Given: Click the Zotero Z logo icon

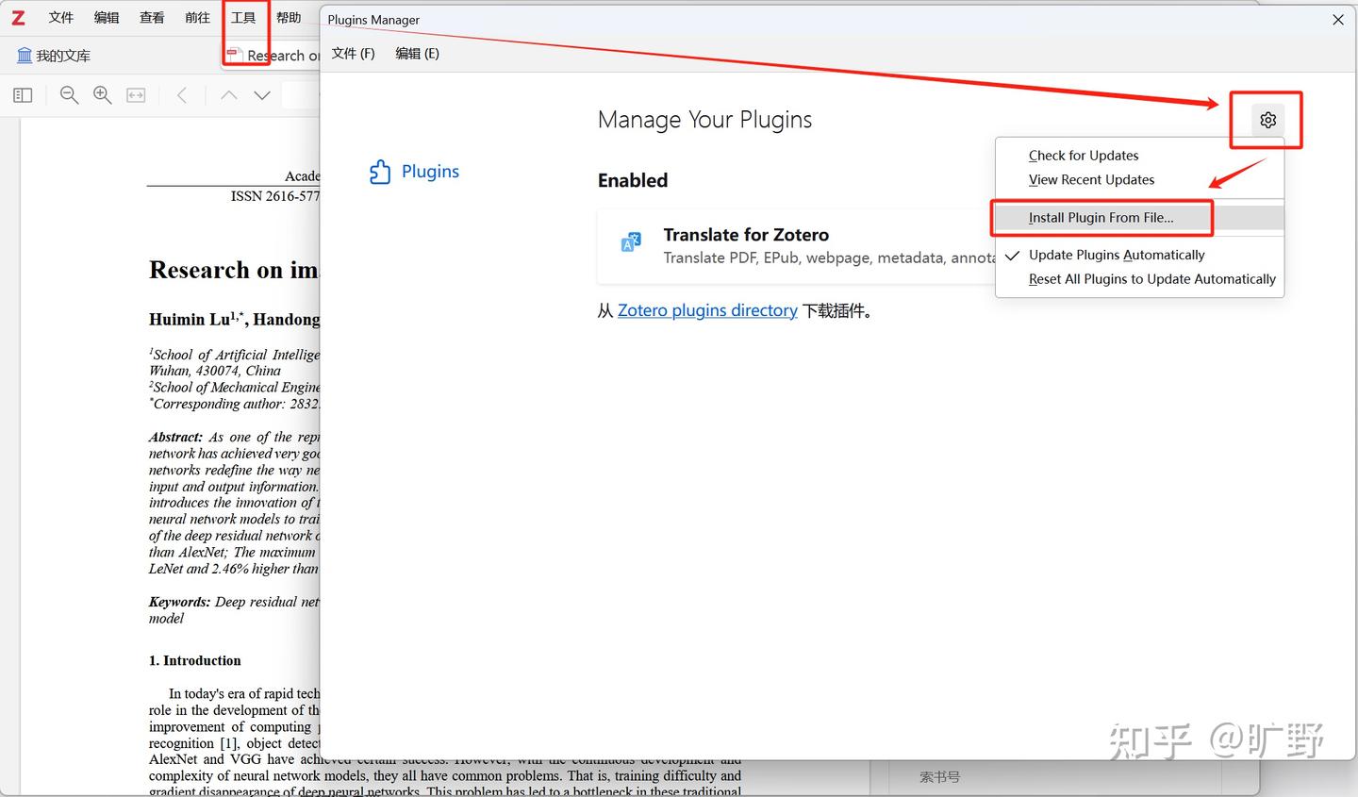Looking at the screenshot, I should [18, 17].
